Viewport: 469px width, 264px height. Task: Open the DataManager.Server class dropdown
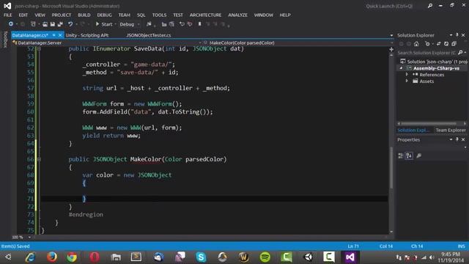pyautogui.click(x=107, y=43)
